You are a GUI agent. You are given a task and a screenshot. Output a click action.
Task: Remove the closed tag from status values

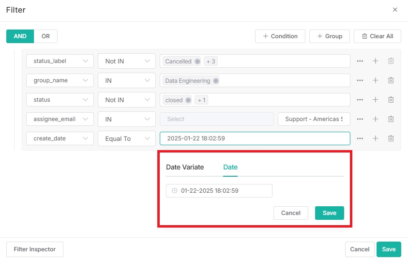coord(188,100)
